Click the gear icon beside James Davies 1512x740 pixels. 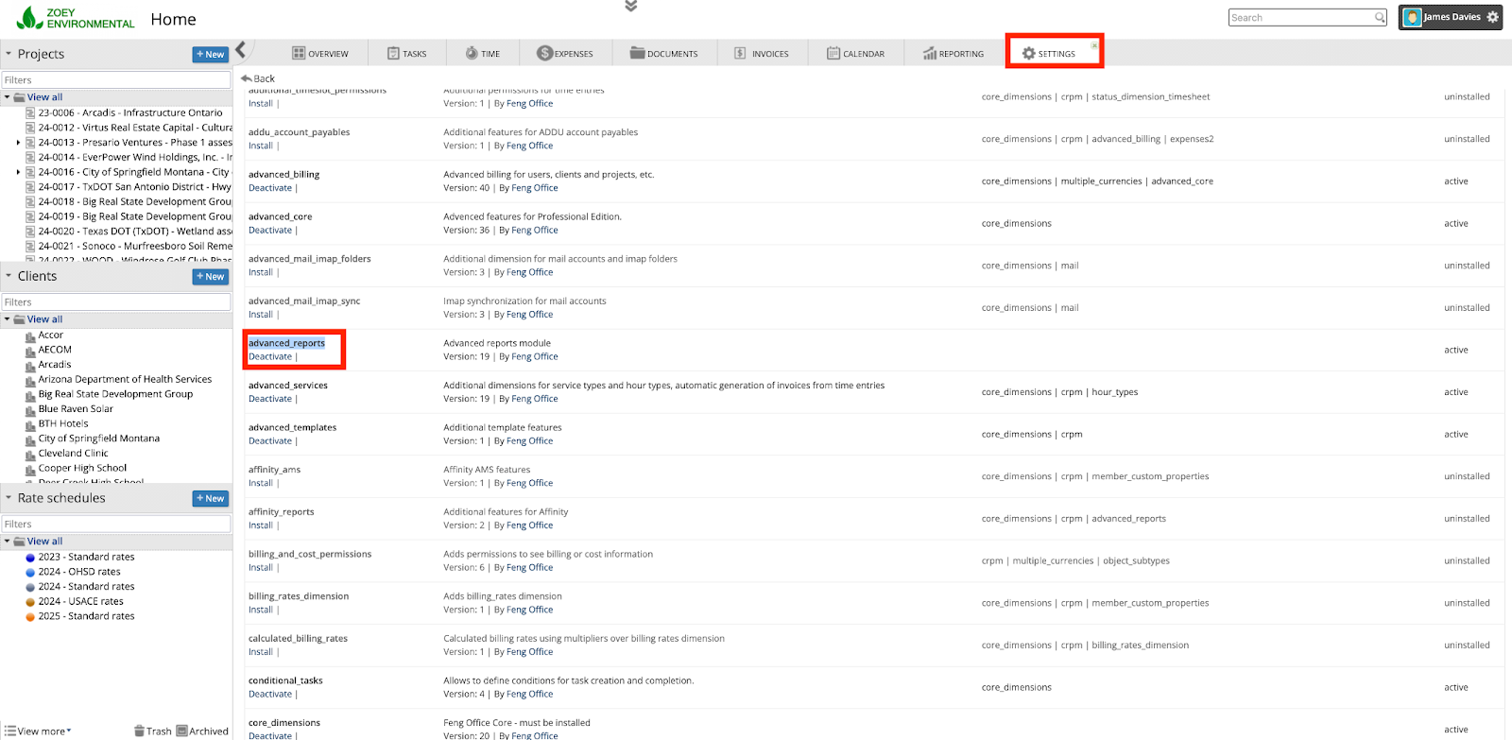tap(1493, 17)
